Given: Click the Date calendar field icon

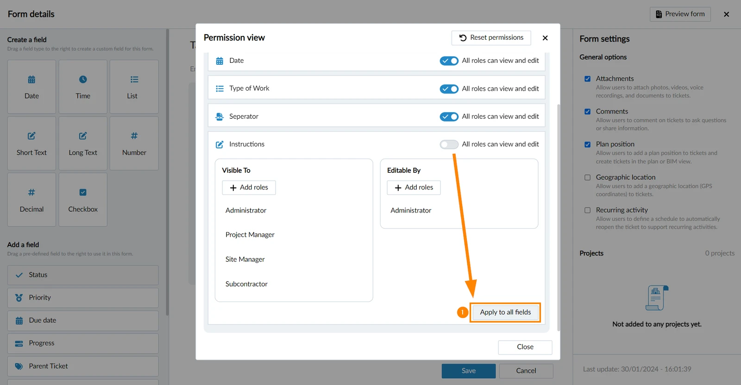Looking at the screenshot, I should [x=31, y=79].
